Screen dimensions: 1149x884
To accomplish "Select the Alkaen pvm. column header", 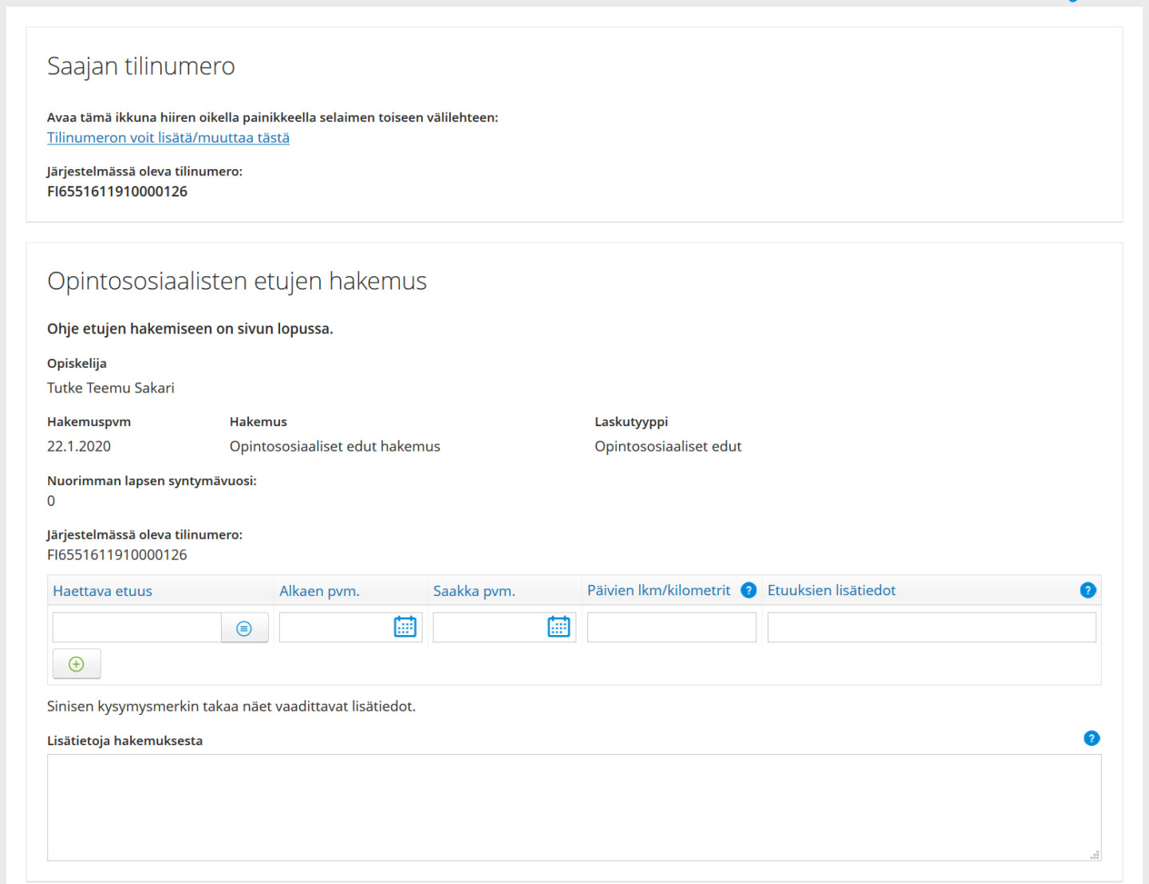I will pos(319,591).
